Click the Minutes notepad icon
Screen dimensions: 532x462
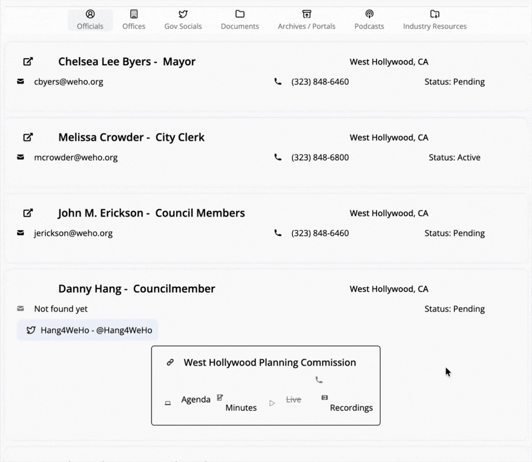(x=220, y=398)
